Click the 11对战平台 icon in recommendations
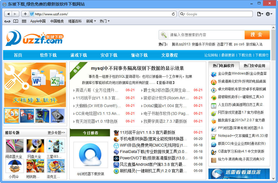Screen dimensions: 278x183 [116, 132]
